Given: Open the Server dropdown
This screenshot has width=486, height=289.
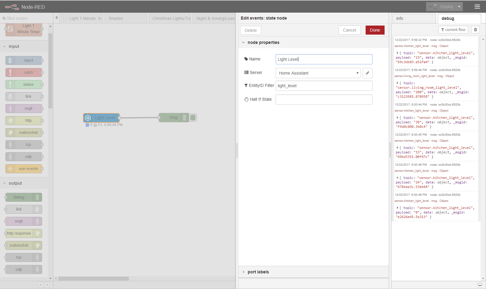Looking at the screenshot, I should (x=318, y=73).
